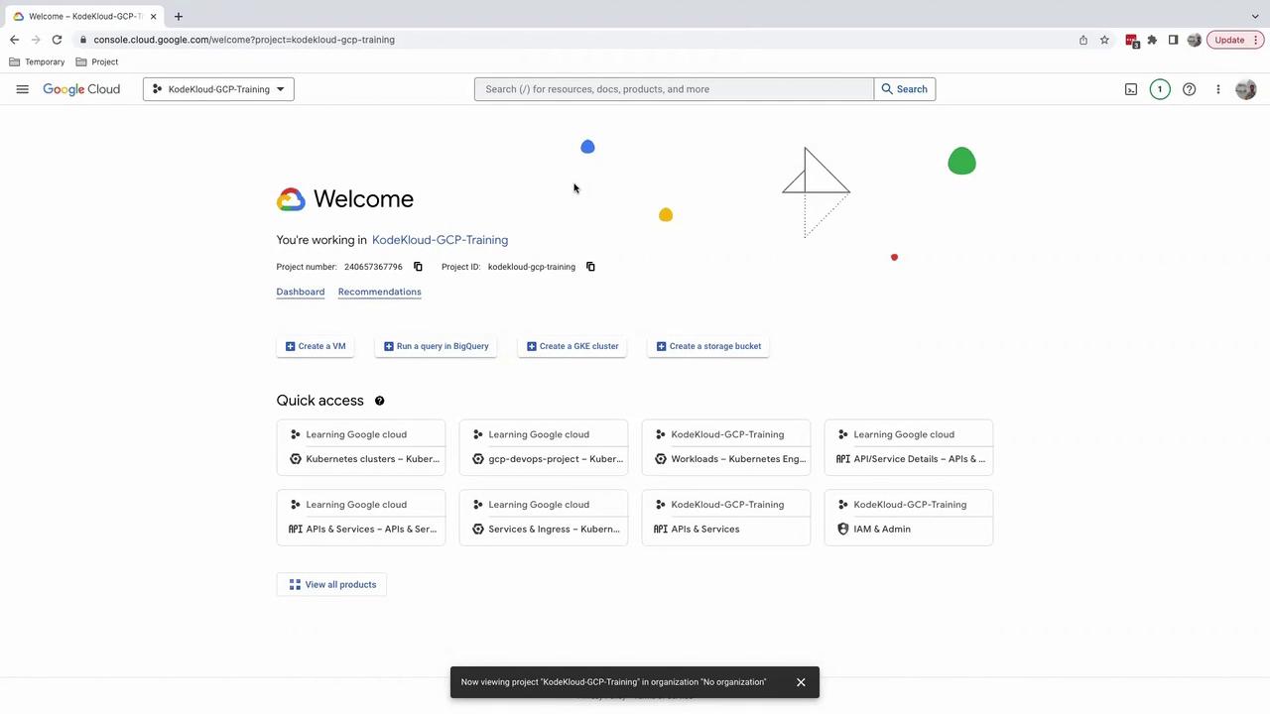Go forward in browser history
1270x714 pixels.
36,40
